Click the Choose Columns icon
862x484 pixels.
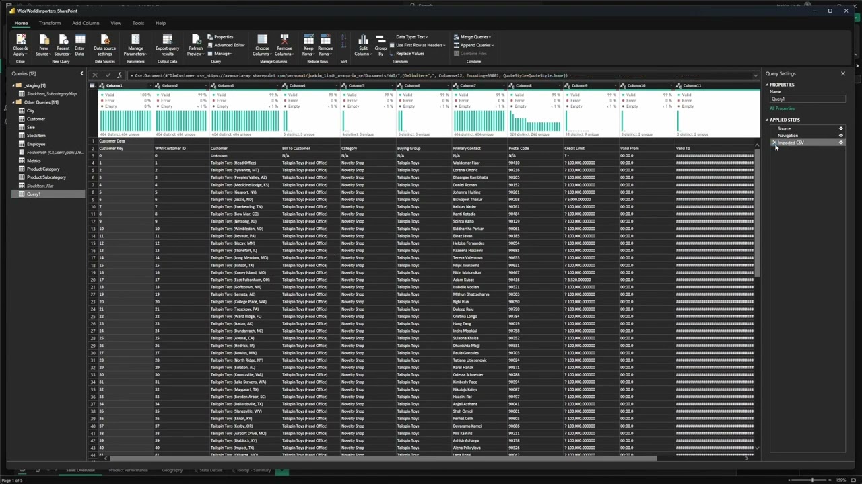pyautogui.click(x=262, y=40)
